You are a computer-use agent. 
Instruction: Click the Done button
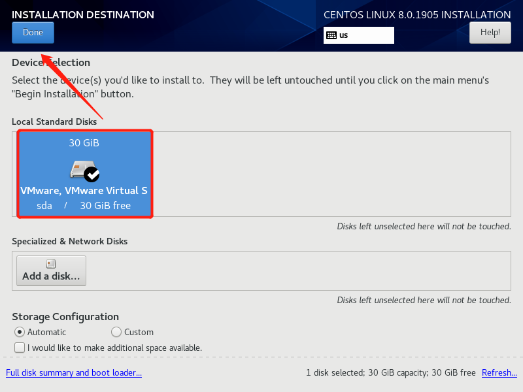(33, 33)
